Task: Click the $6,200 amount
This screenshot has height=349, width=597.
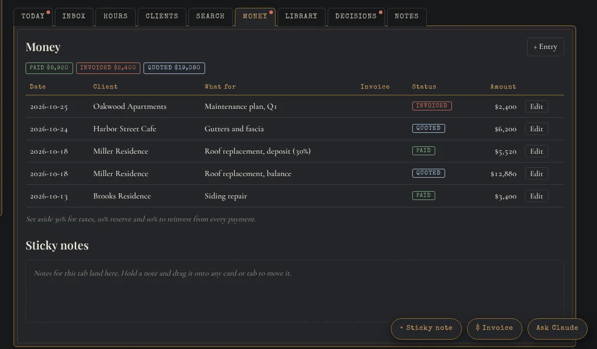Action: tap(506, 129)
